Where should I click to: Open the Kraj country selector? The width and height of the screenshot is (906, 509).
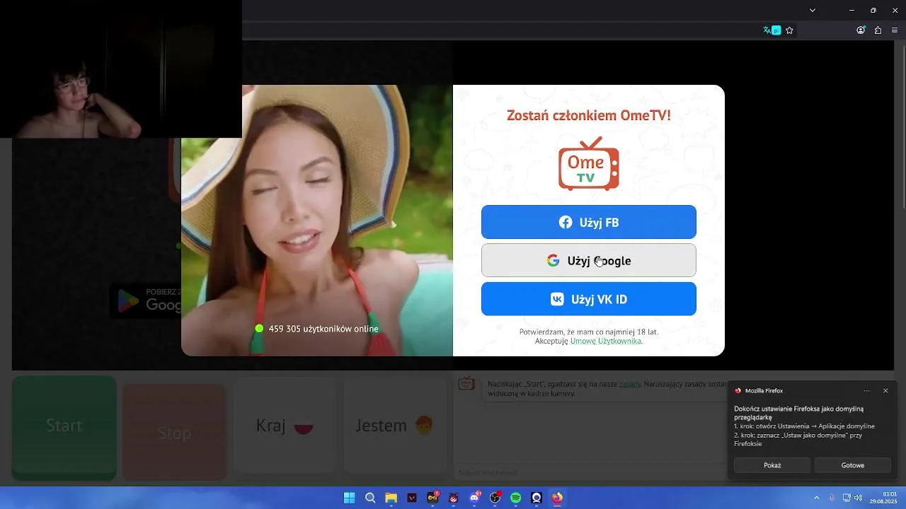[x=285, y=426]
